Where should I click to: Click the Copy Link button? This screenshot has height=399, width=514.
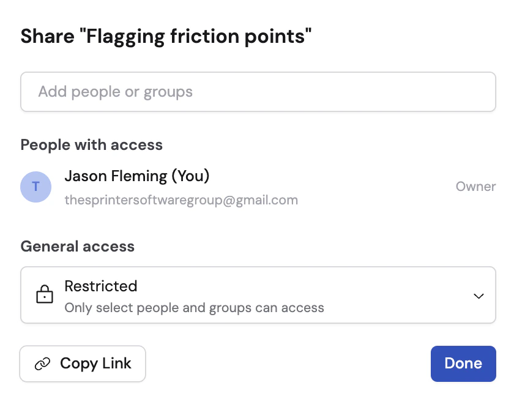point(83,364)
